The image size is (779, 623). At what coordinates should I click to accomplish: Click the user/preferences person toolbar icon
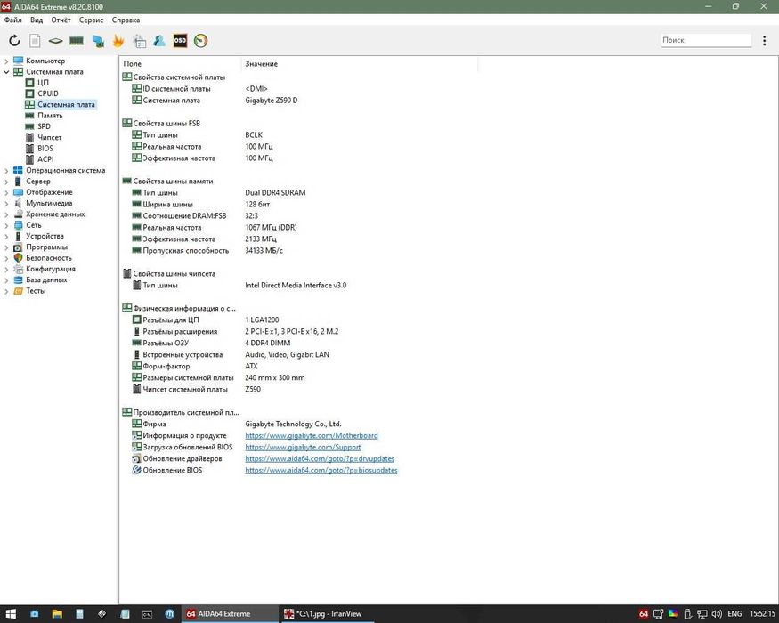point(159,41)
